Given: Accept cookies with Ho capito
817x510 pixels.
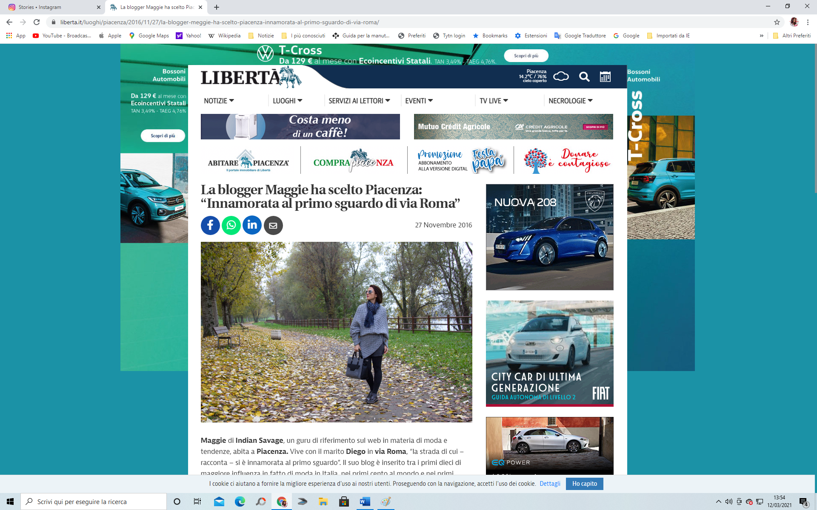Looking at the screenshot, I should [x=584, y=484].
